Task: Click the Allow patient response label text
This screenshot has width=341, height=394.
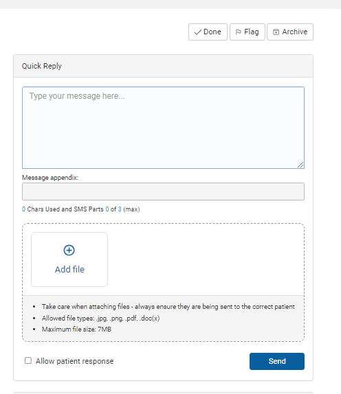Action: (x=74, y=361)
